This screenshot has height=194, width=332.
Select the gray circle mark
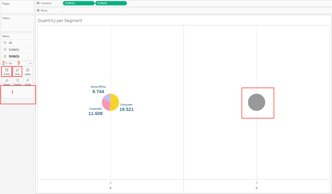pos(256,102)
